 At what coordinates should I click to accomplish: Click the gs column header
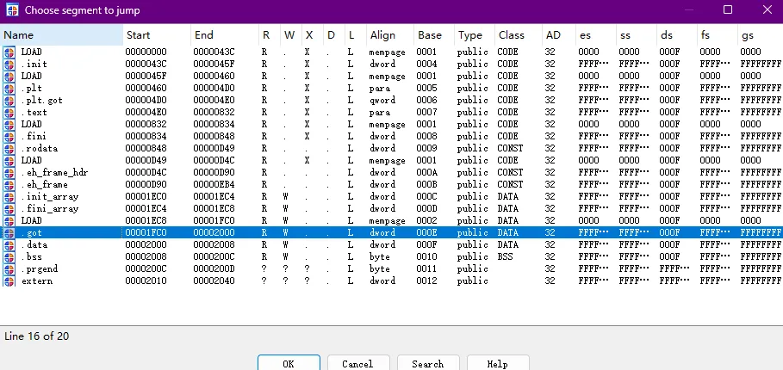(x=760, y=35)
